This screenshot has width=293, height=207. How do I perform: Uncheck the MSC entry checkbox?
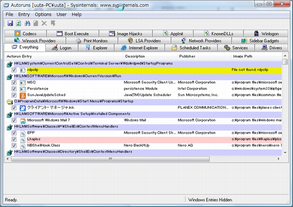14,82
